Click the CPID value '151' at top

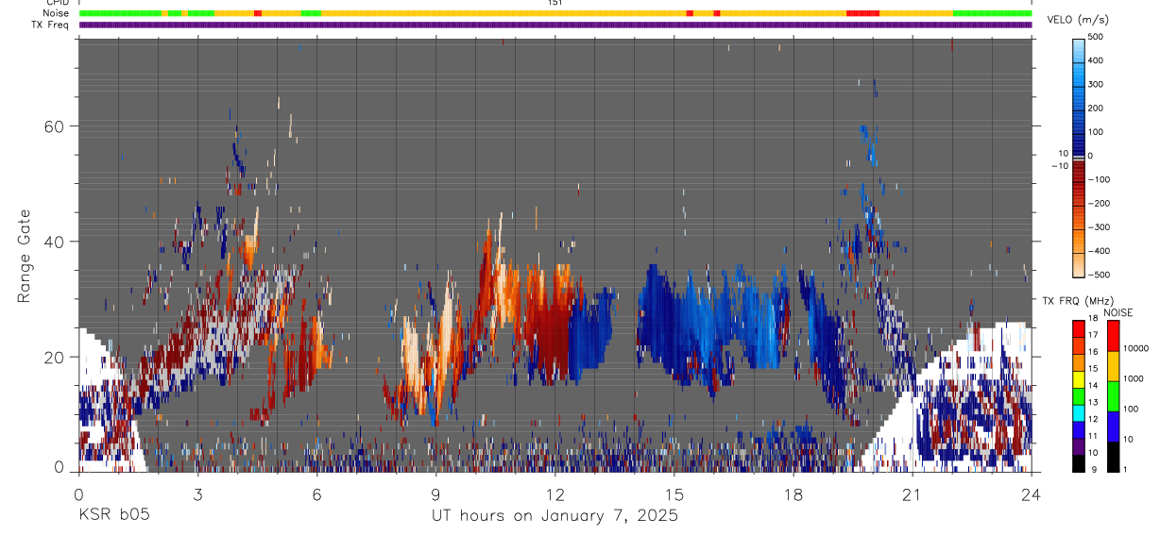pyautogui.click(x=555, y=3)
